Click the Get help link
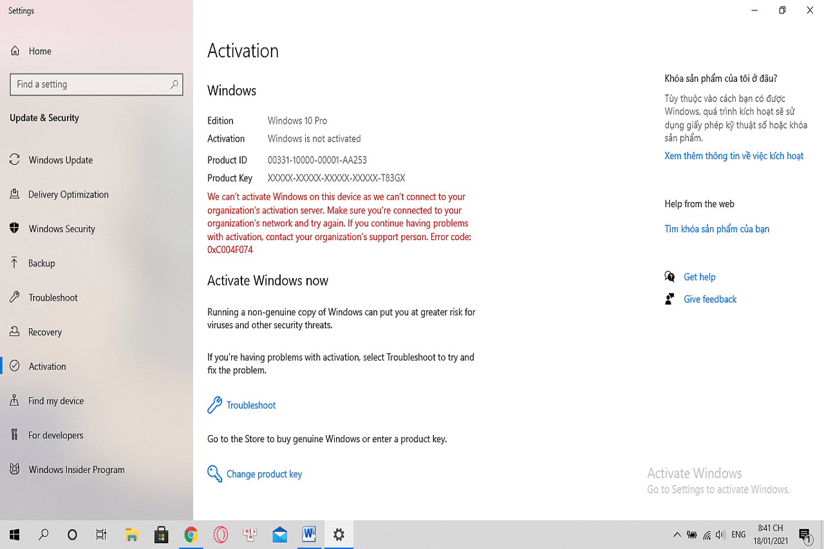This screenshot has height=549, width=824. [699, 277]
